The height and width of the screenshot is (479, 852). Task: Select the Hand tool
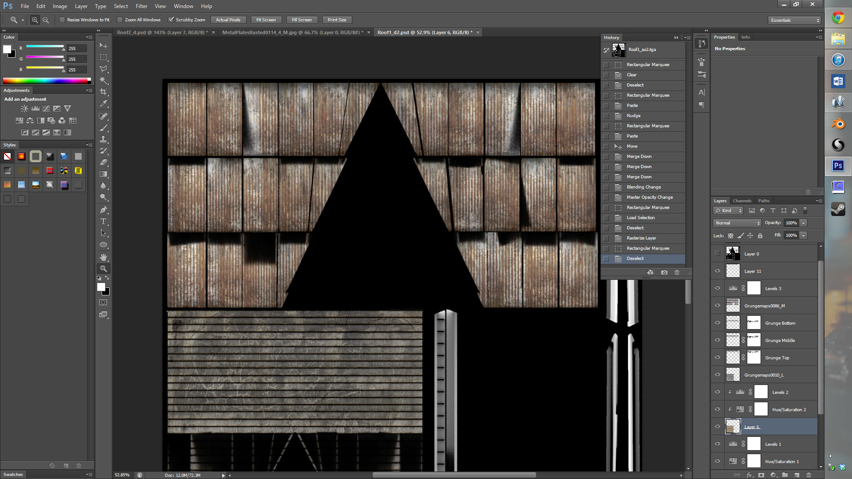(x=103, y=257)
